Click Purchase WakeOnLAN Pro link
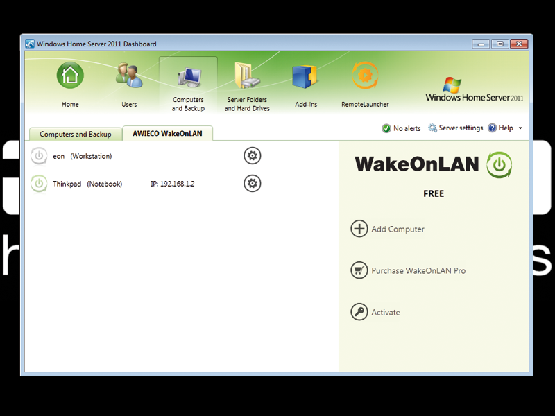Viewport: 555px width, 416px height. (x=418, y=270)
